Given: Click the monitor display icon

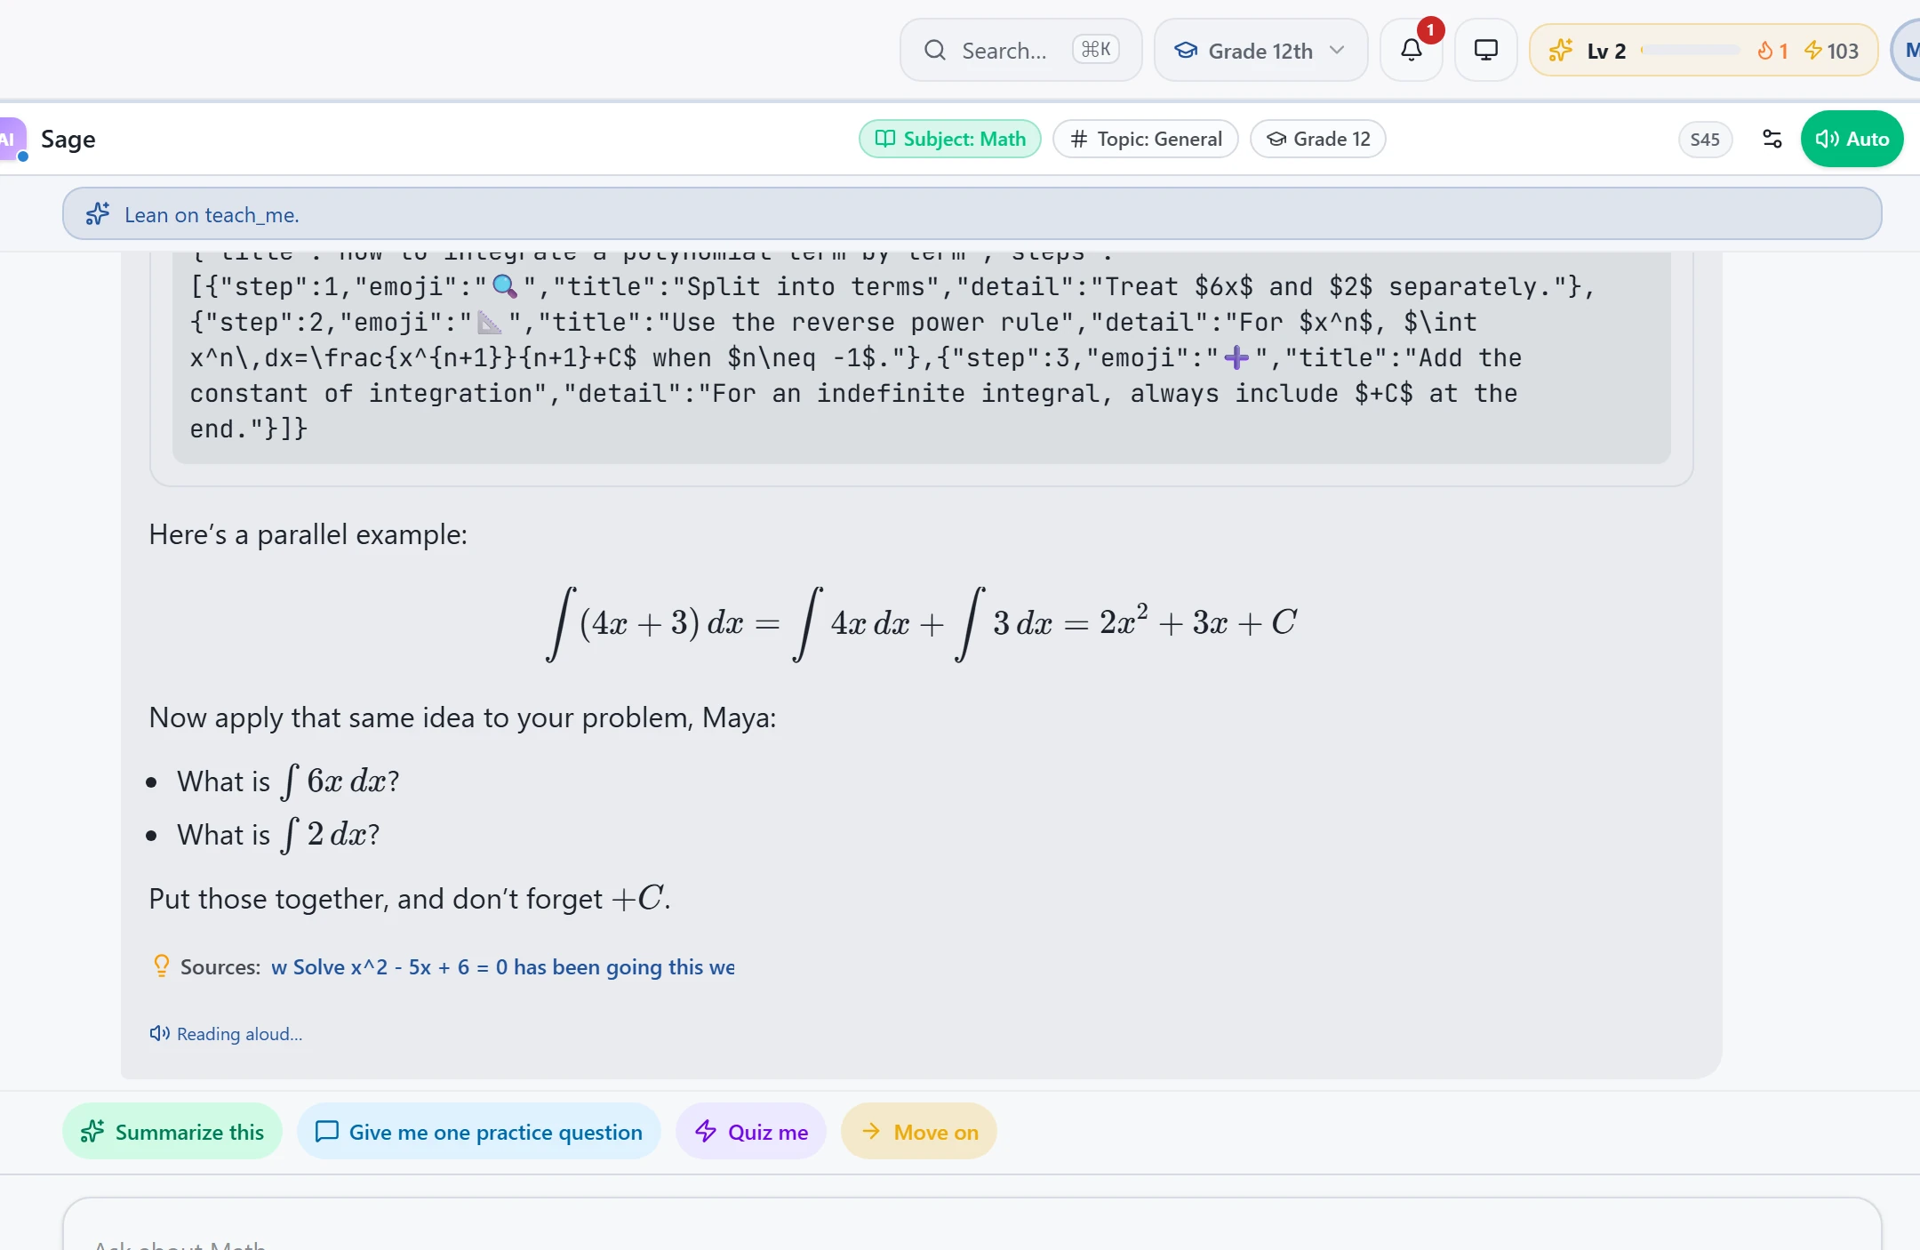Looking at the screenshot, I should pyautogui.click(x=1486, y=51).
